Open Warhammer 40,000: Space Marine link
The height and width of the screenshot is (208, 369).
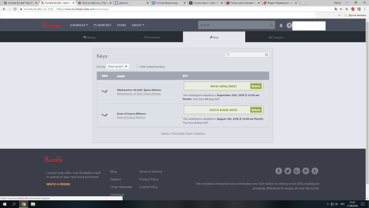point(138,94)
